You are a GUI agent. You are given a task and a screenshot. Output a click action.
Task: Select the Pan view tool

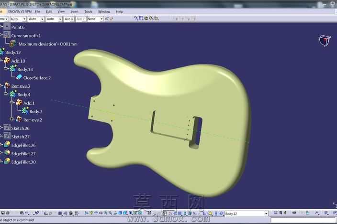pyautogui.click(x=96, y=213)
